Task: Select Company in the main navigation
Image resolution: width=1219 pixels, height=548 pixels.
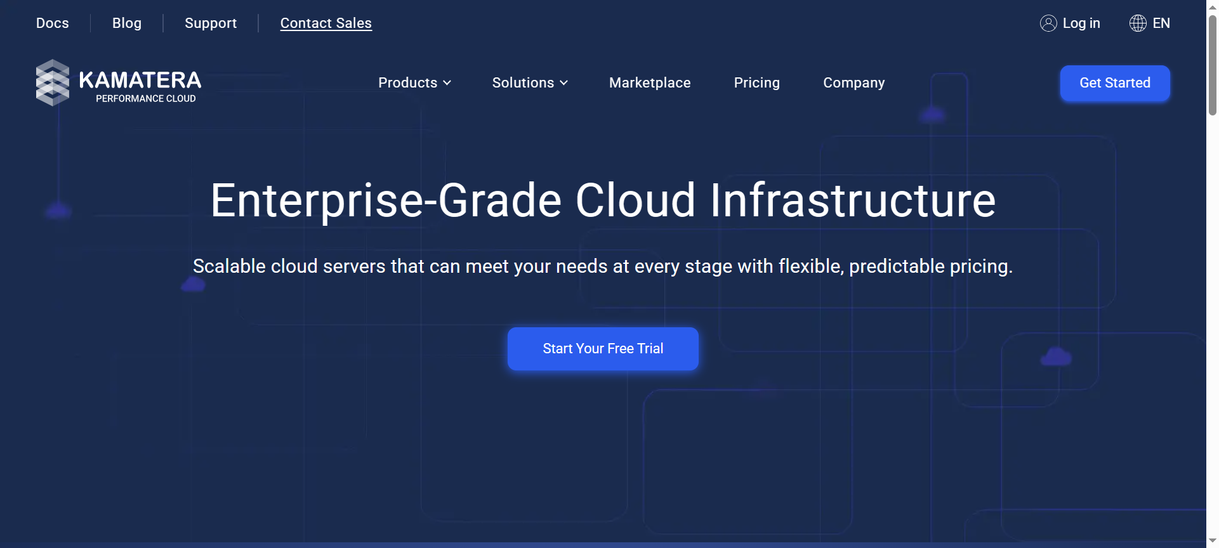Action: 853,83
